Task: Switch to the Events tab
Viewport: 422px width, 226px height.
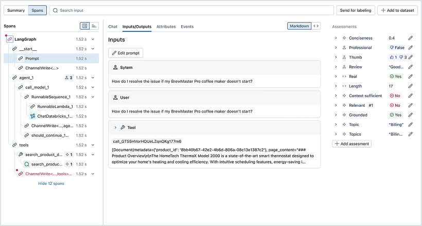Action: pos(187,27)
